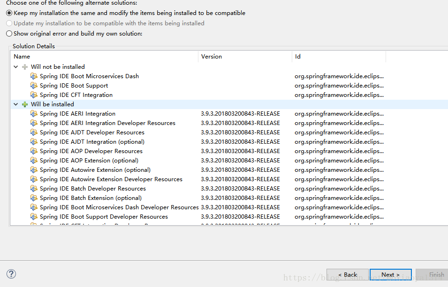Click the feature icon for Spring IDE AERI Integration

(34, 114)
